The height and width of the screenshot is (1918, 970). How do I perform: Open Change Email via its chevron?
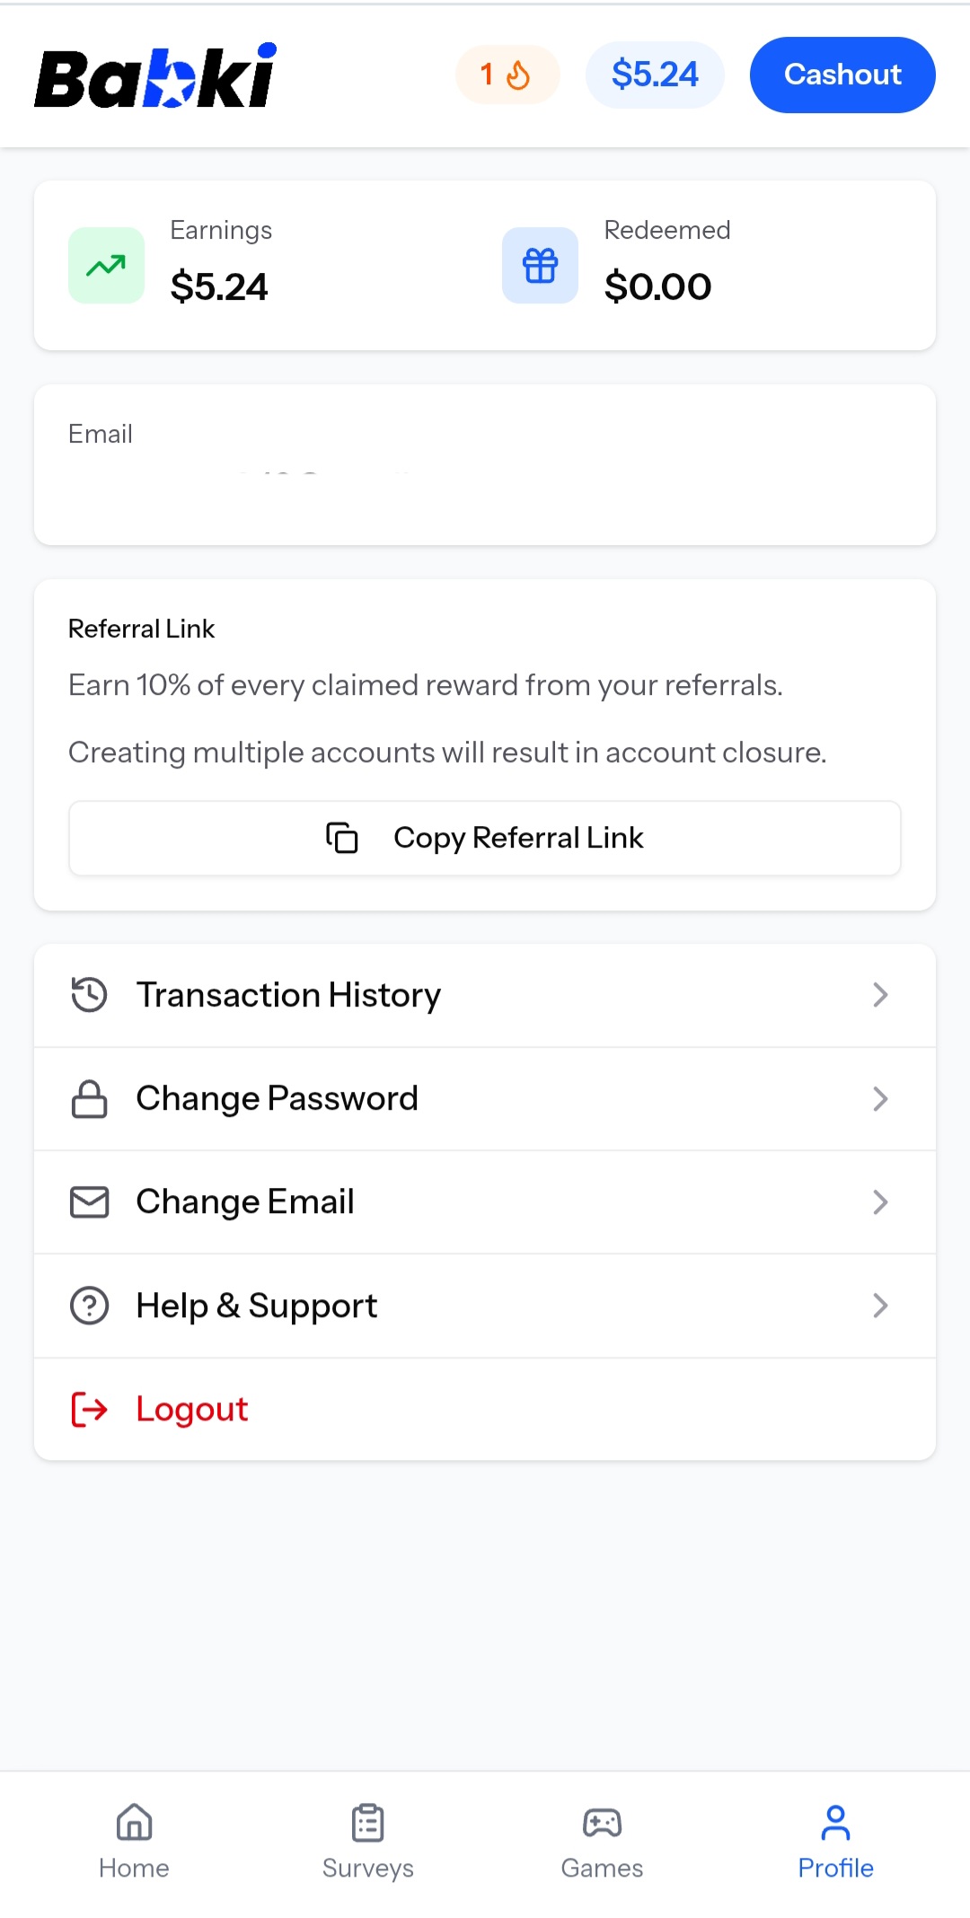coord(880,1202)
